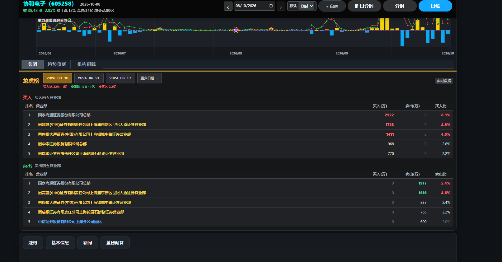The width and height of the screenshot is (502, 262).
Task: Open the 题材 tab
Action: click(33, 243)
